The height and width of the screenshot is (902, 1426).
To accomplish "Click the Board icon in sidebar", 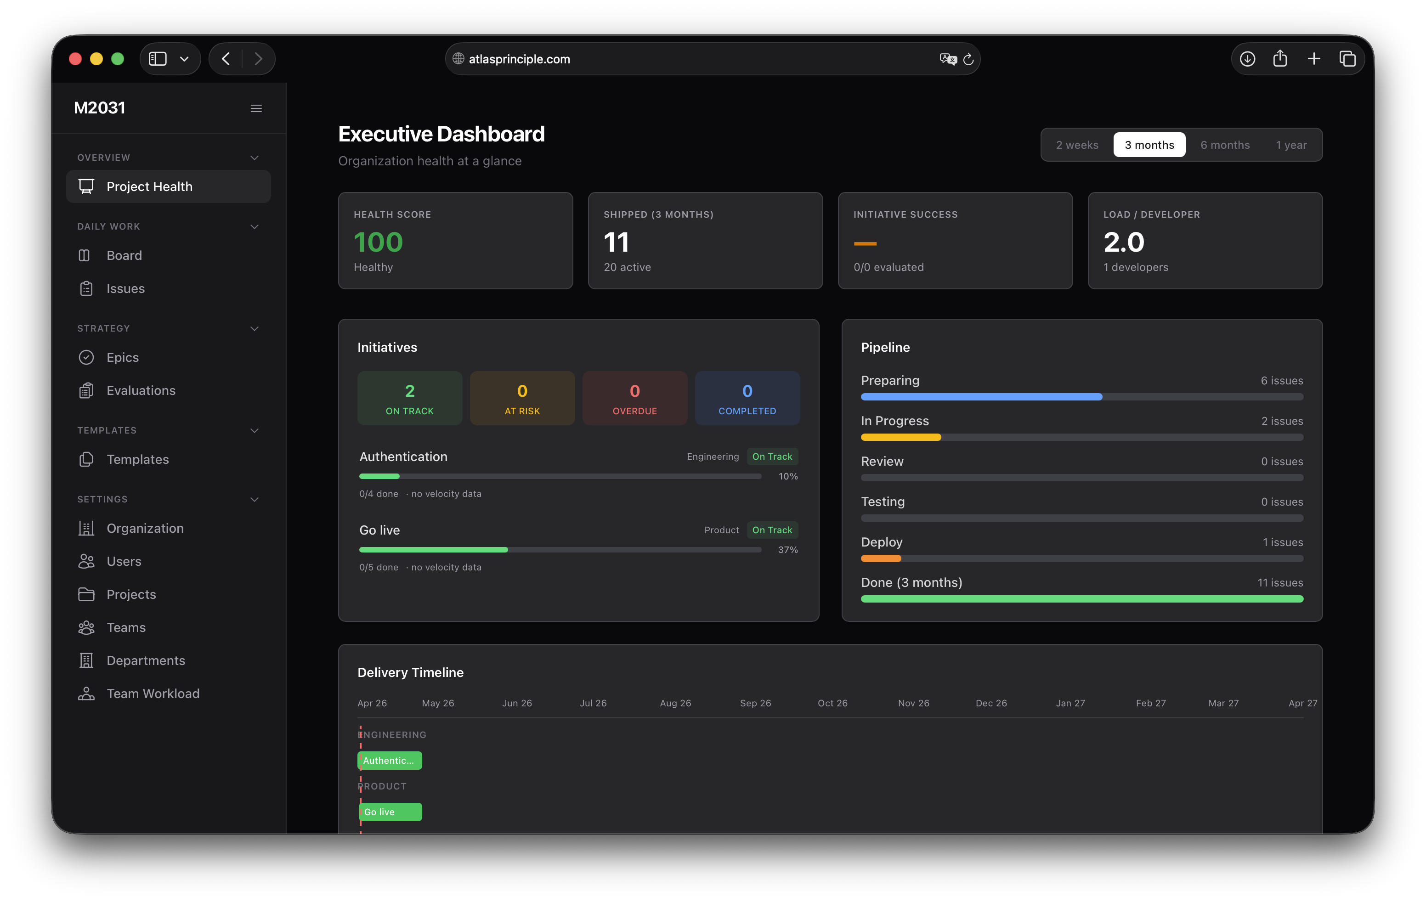I will 85,255.
